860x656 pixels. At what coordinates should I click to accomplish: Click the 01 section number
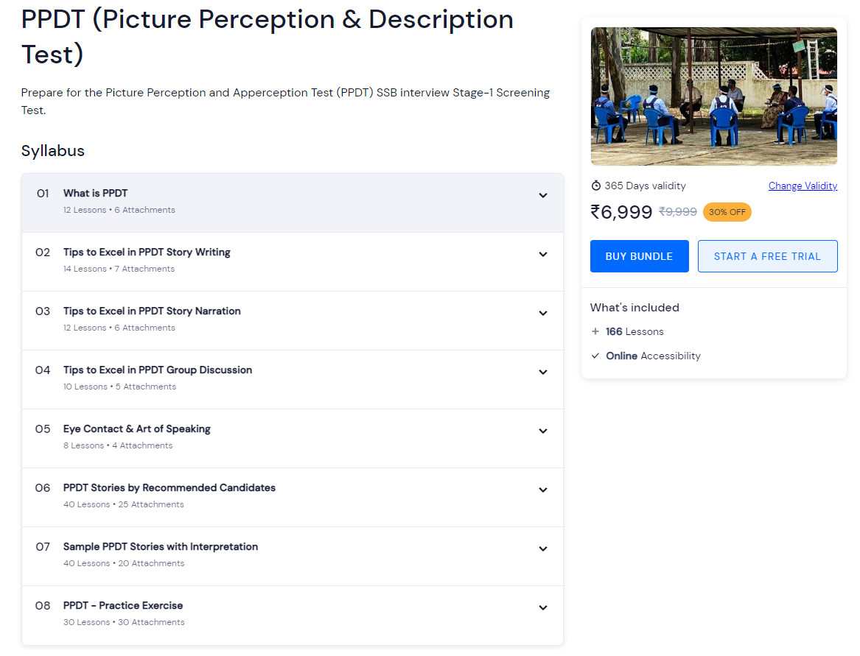pos(43,194)
